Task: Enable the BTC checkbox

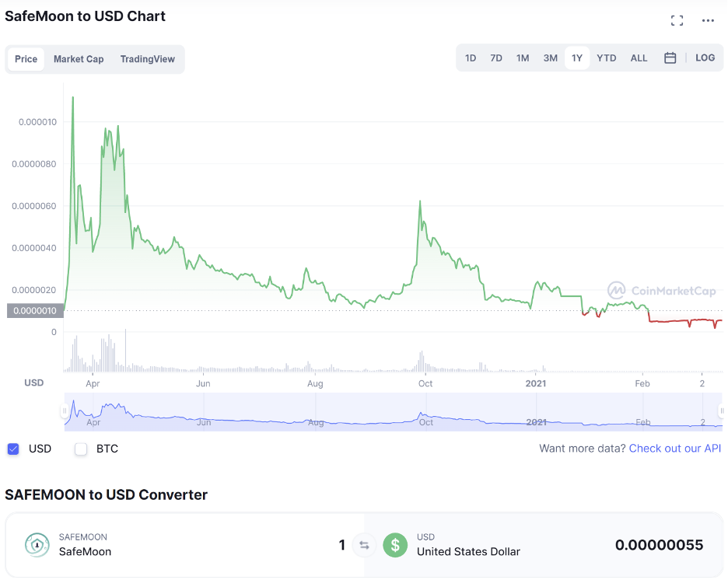Action: pos(81,449)
